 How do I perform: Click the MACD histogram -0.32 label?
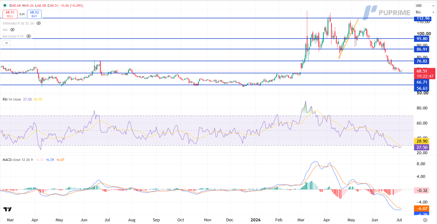[422, 191]
